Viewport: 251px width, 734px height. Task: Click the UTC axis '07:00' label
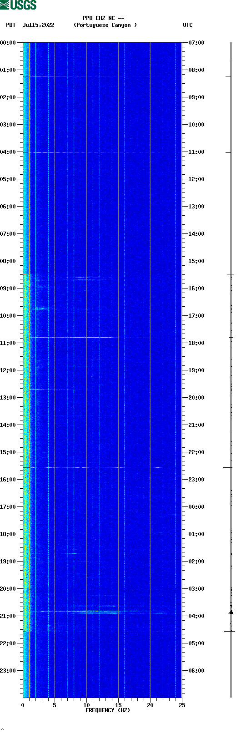(196, 43)
